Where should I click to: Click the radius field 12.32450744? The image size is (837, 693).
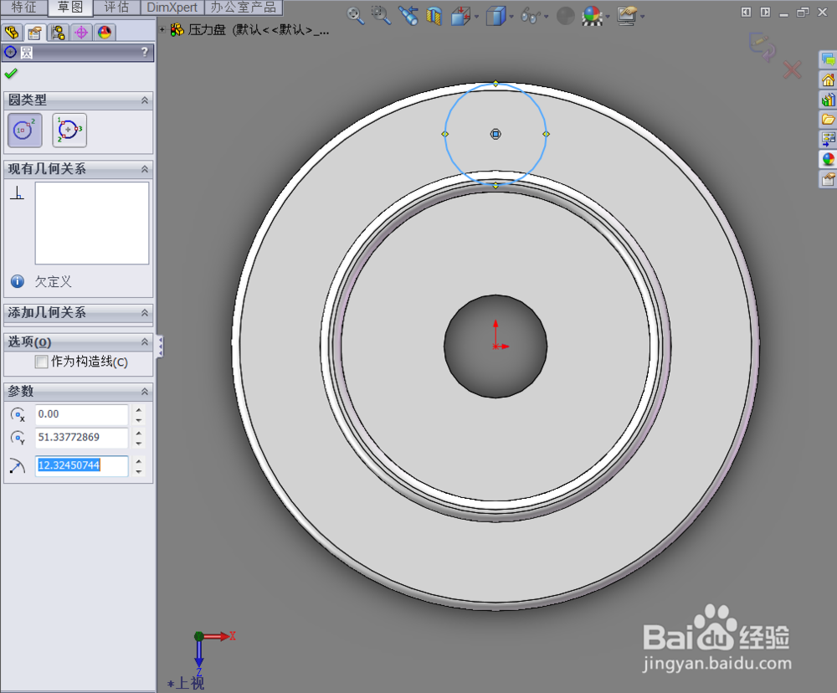coord(82,465)
